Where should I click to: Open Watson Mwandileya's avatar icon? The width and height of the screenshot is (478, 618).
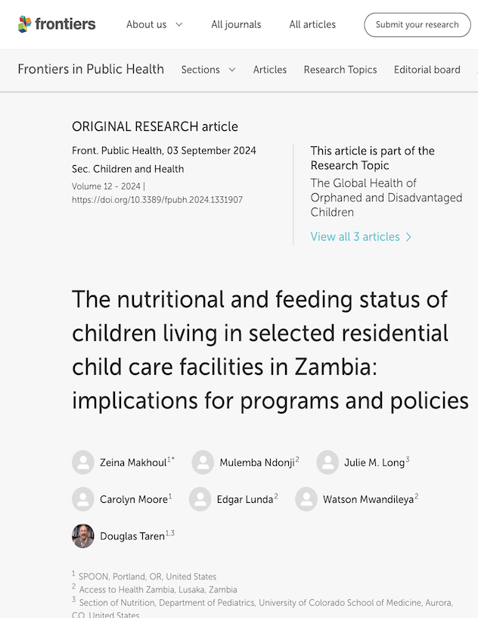(x=306, y=499)
